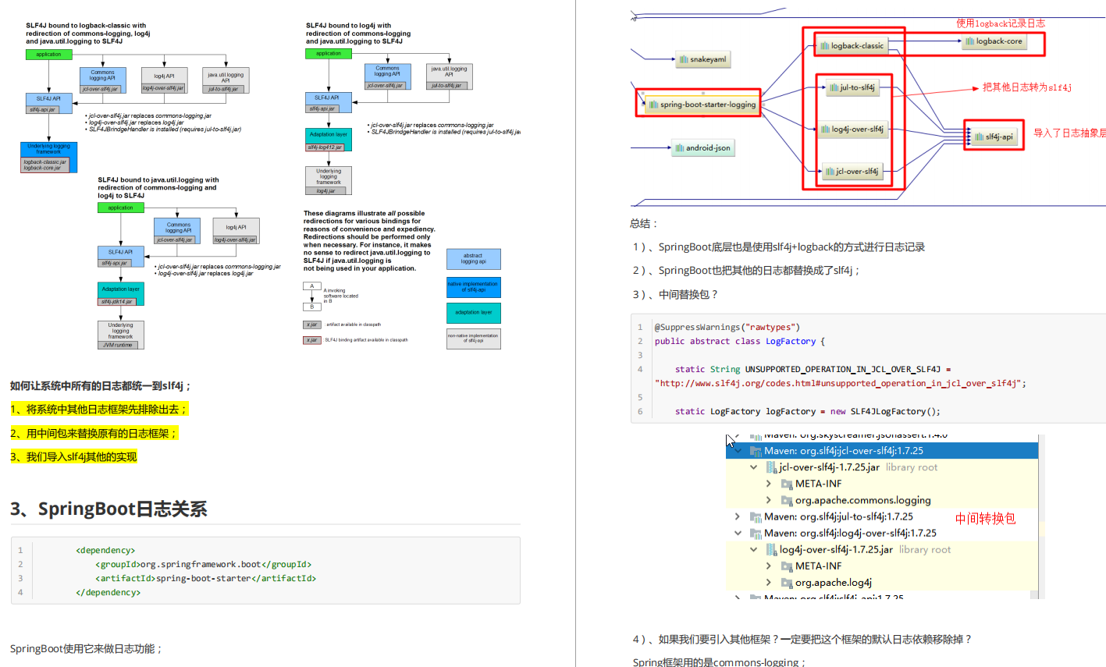Click the logback-classic library icon
This screenshot has height=667, width=1106.
tap(824, 46)
